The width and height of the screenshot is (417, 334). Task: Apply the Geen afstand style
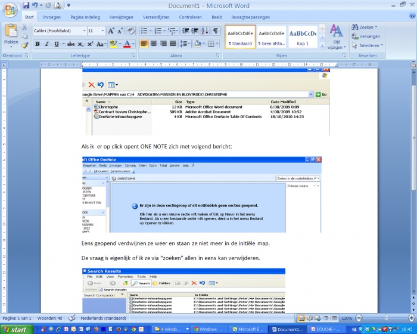[x=272, y=37]
